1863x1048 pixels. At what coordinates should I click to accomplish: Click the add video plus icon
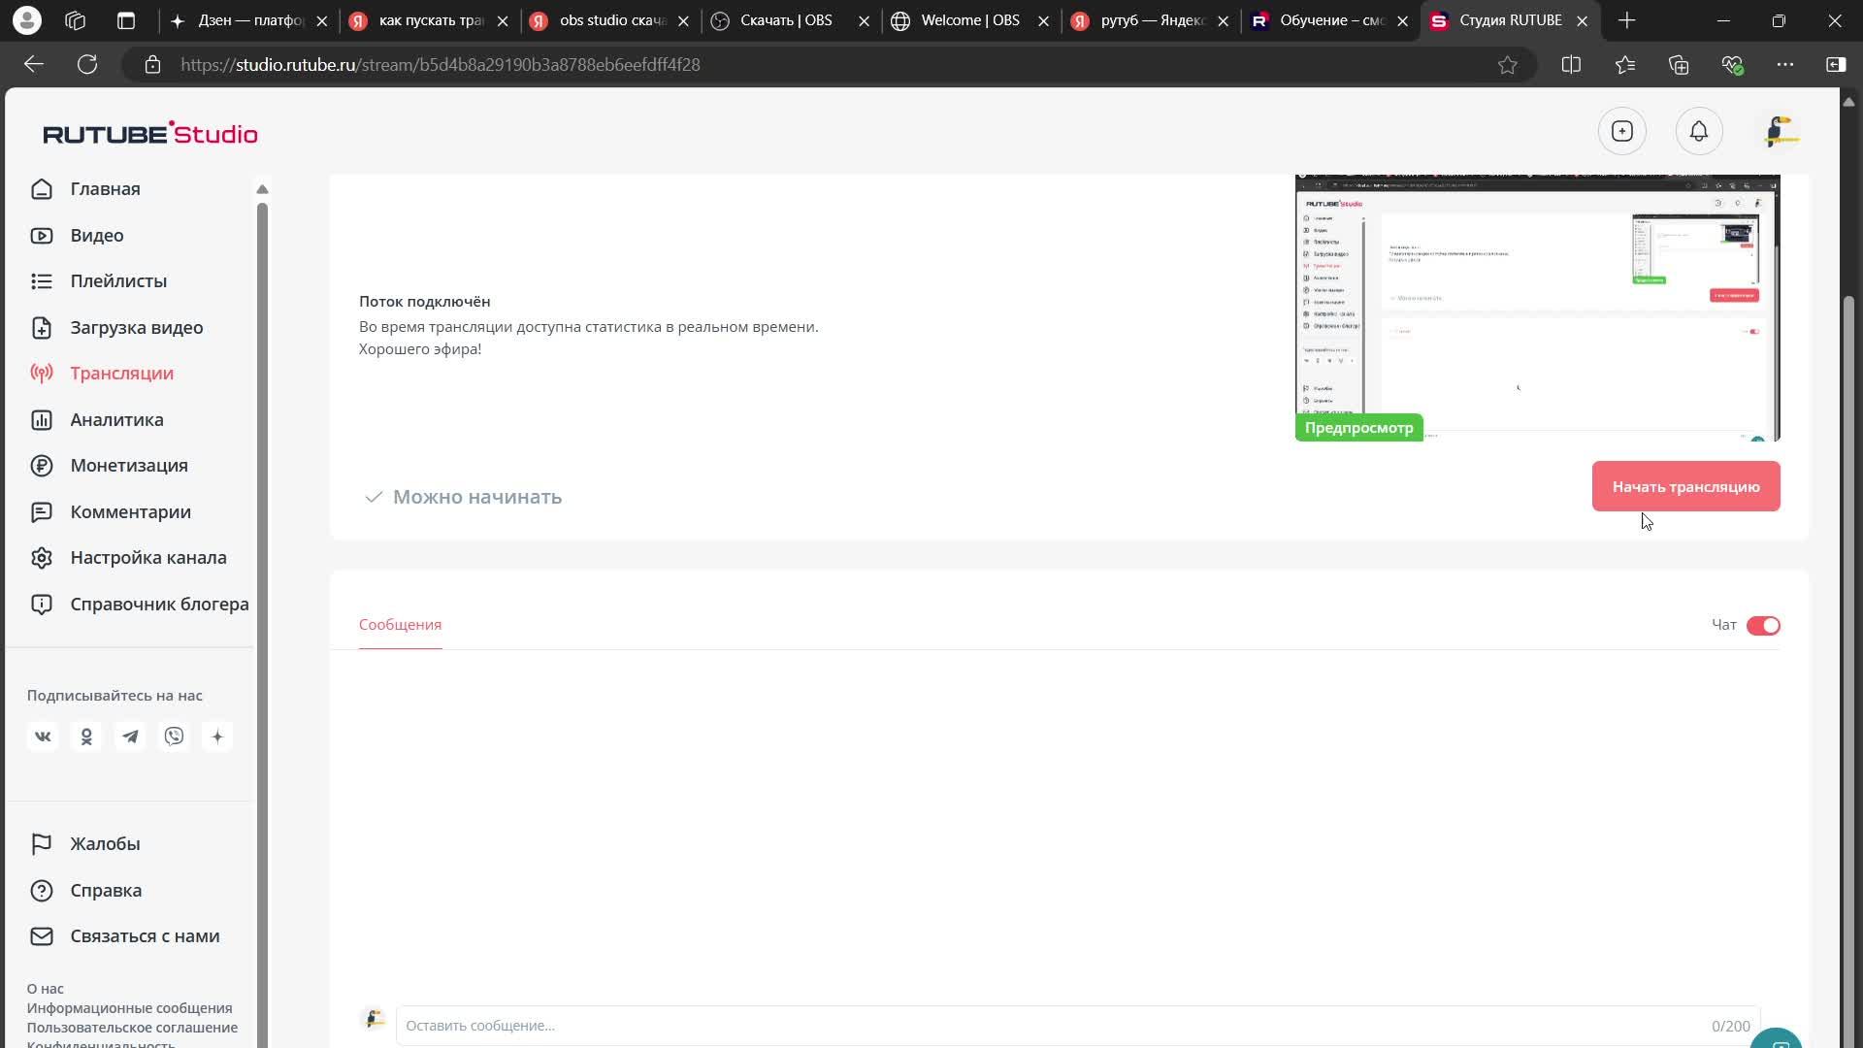[x=1622, y=131]
